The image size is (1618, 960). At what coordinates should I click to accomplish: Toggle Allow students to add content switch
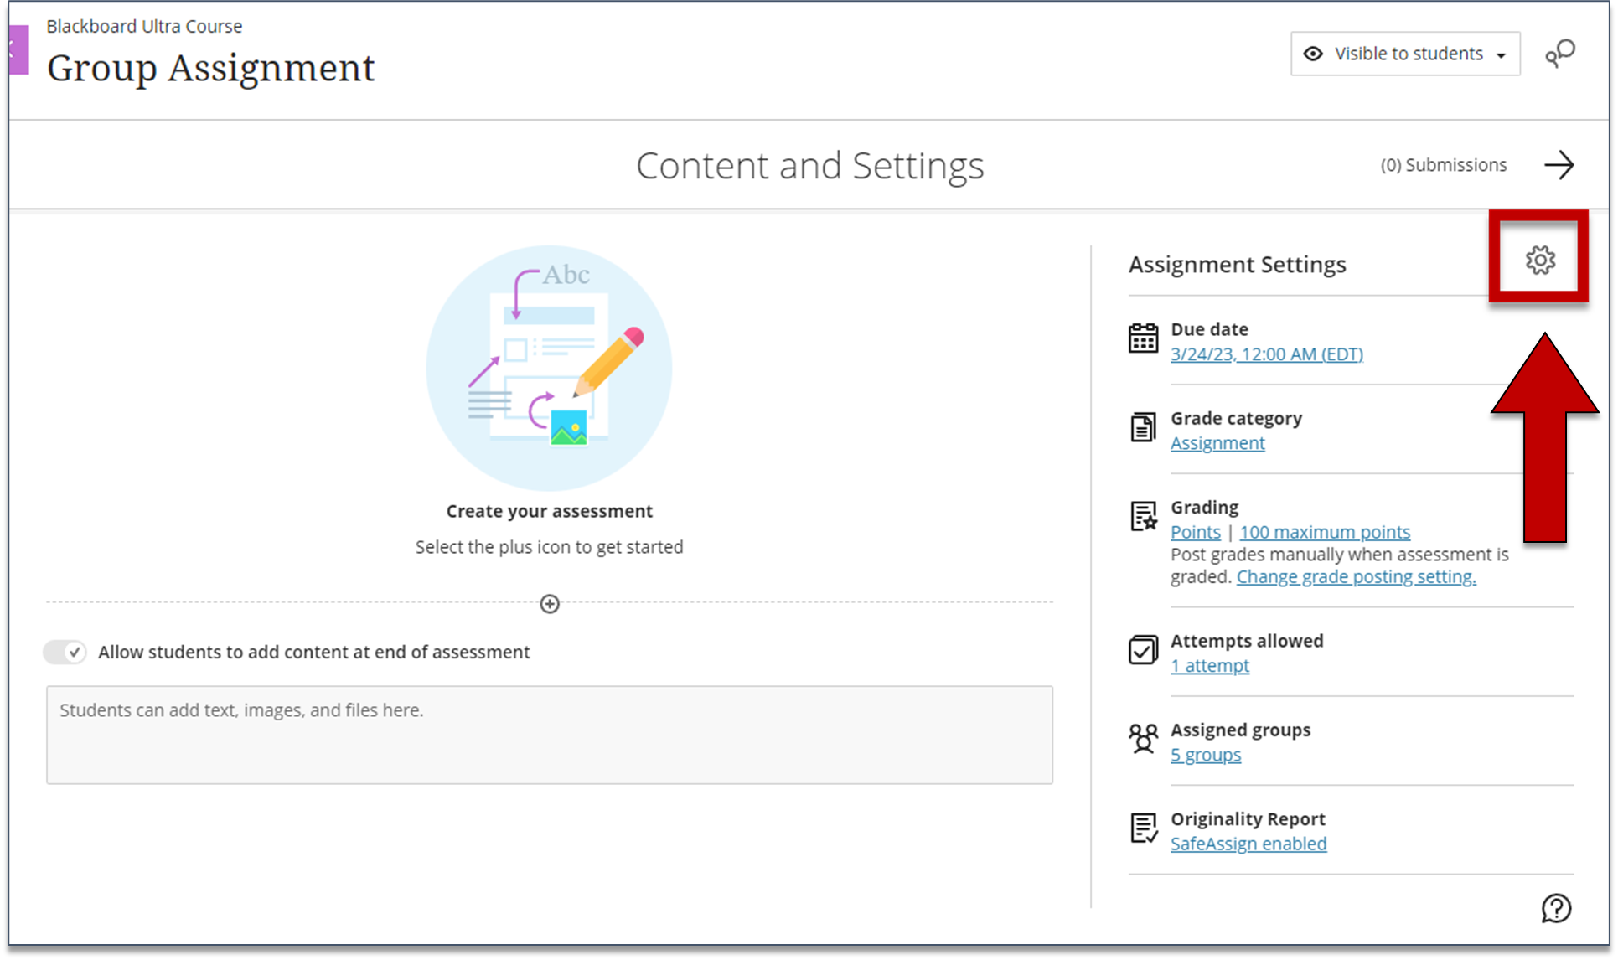coord(65,652)
